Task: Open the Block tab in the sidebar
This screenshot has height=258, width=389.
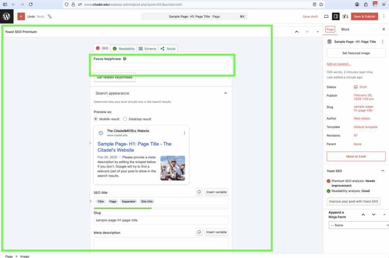Action: point(345,29)
